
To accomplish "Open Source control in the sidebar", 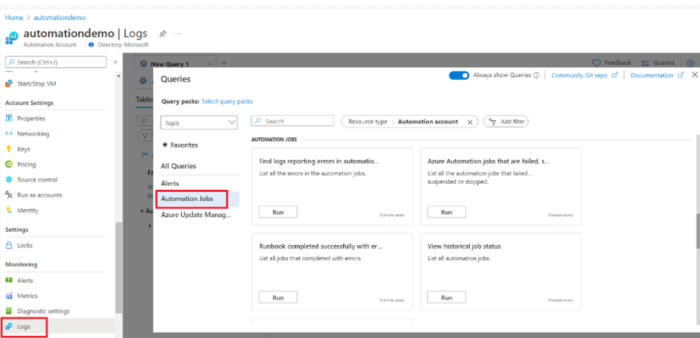I will (x=37, y=180).
